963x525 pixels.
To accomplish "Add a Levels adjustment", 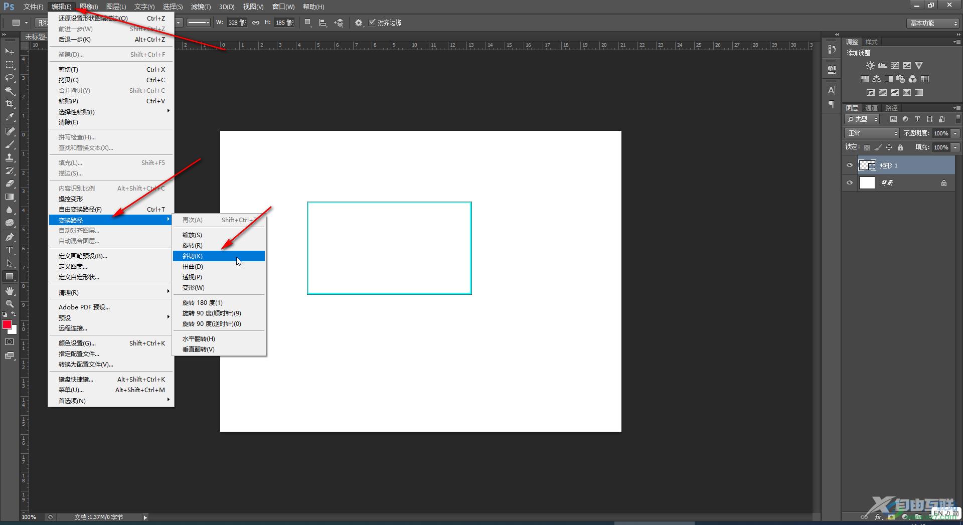I will (882, 66).
